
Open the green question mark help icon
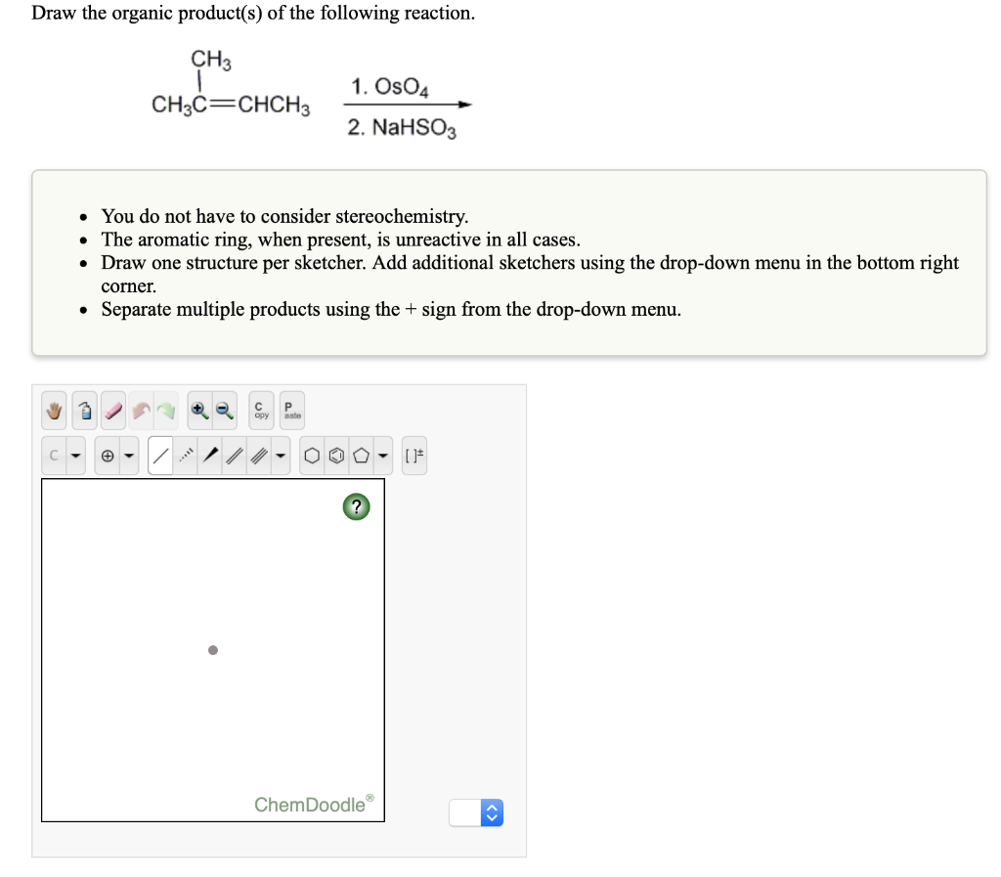[356, 506]
